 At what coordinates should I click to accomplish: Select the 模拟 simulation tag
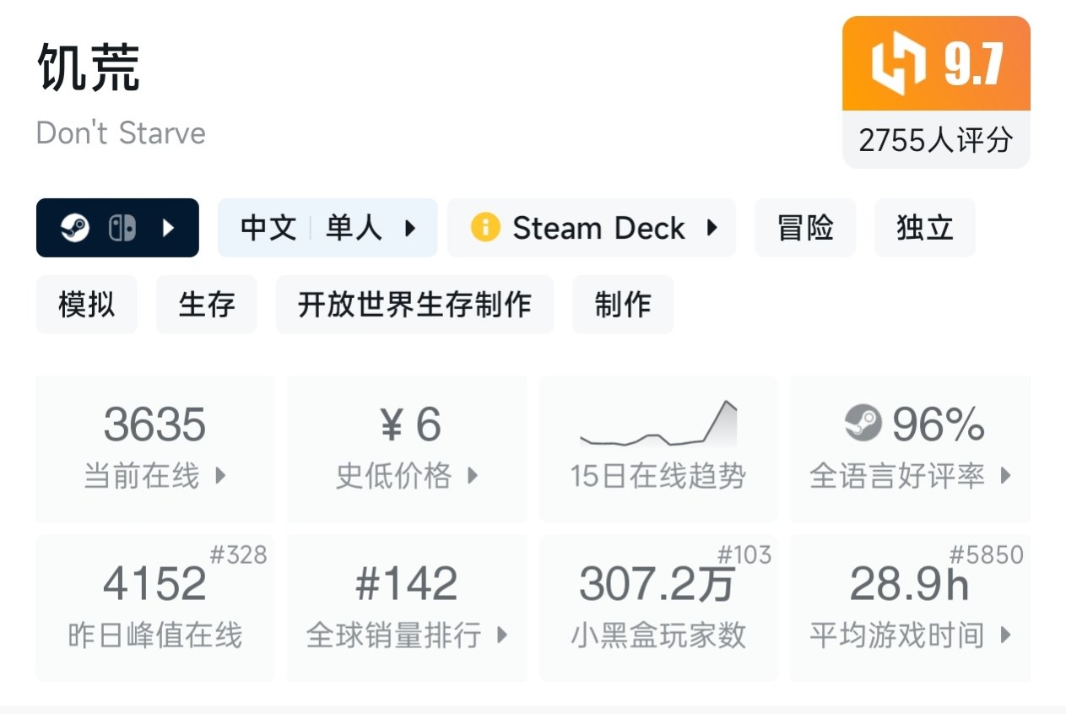87,305
